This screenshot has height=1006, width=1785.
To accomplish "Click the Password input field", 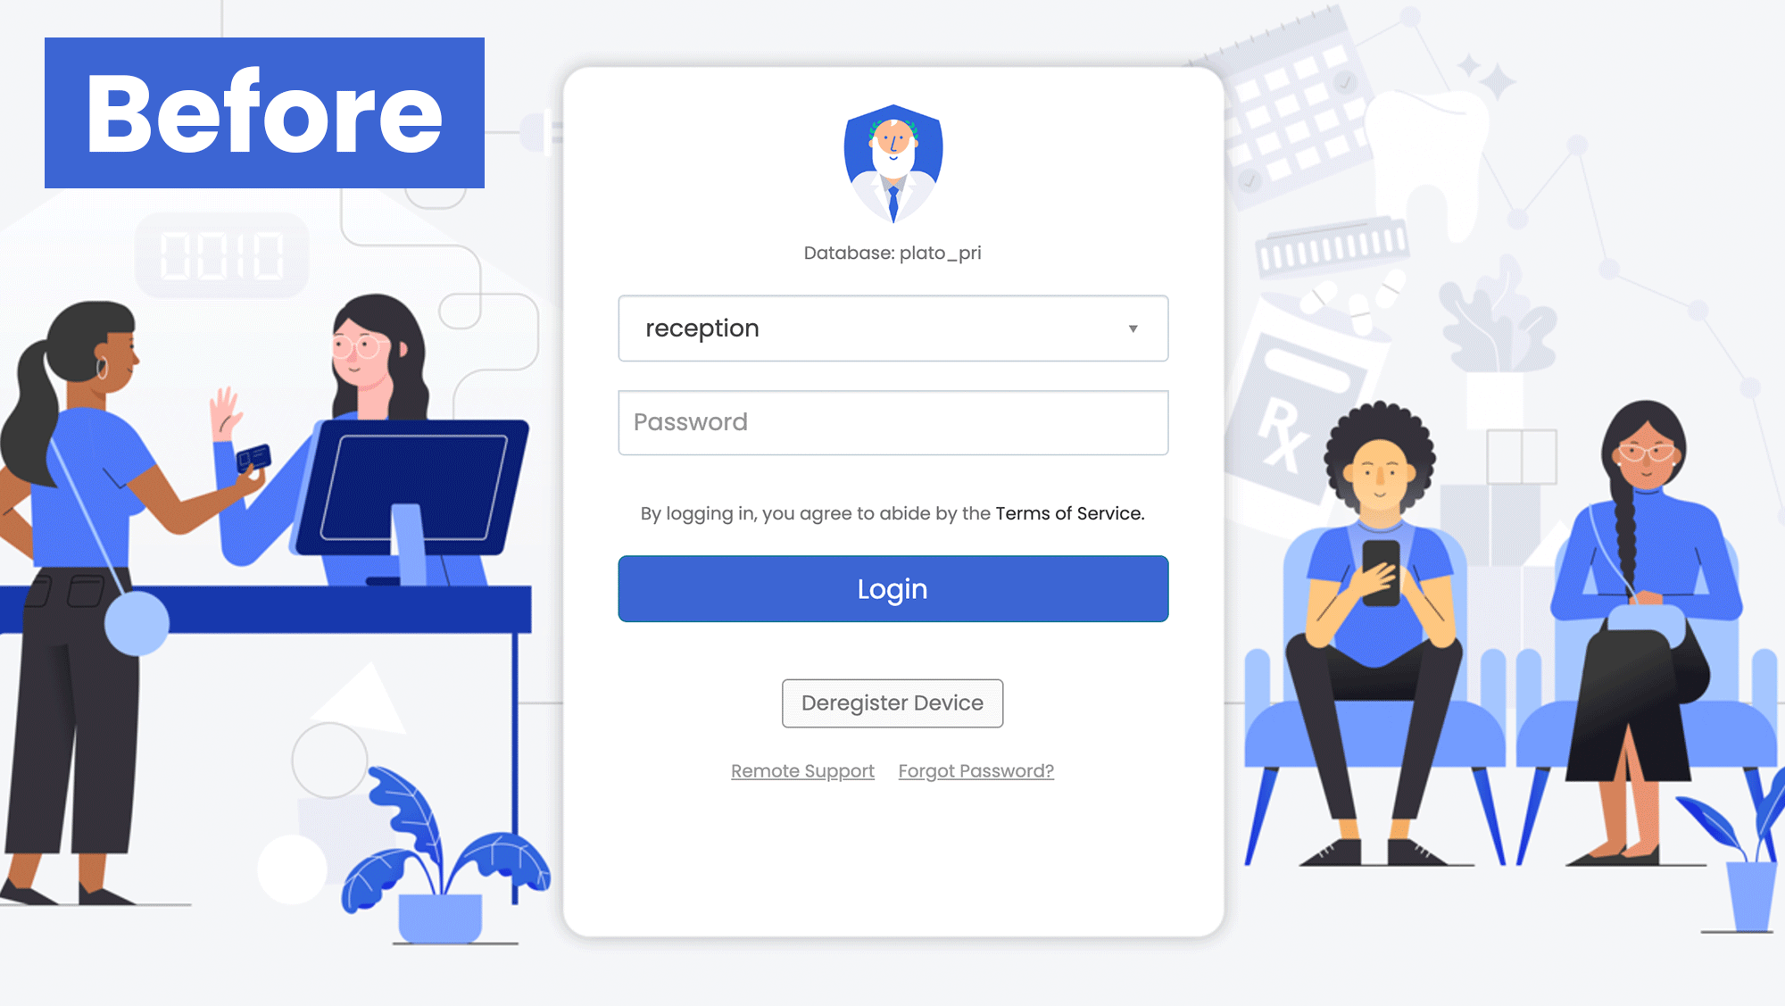I will 892,420.
